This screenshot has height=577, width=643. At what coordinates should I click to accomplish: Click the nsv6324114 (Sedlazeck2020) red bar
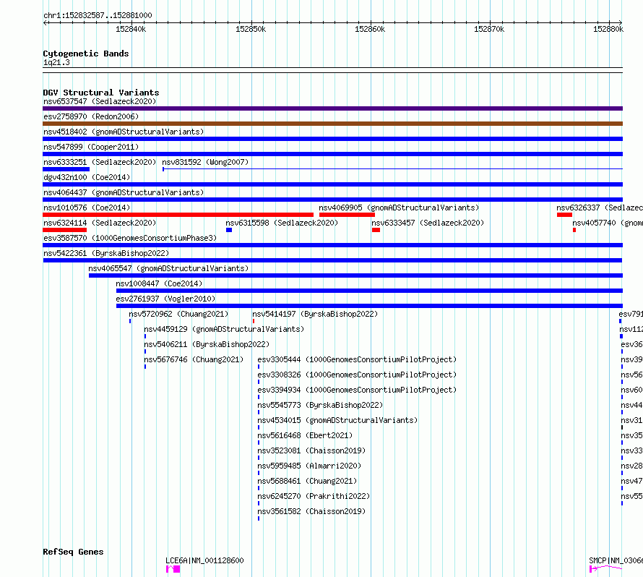point(65,230)
